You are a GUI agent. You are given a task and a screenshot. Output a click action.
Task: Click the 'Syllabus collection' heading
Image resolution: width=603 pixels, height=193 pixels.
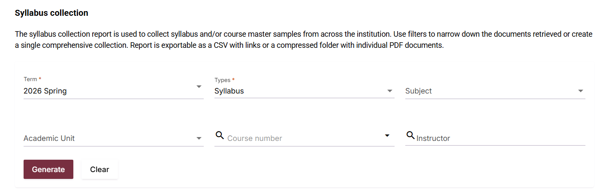[x=51, y=13]
